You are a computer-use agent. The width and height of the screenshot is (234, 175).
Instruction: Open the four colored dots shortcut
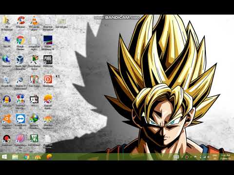click(20, 102)
